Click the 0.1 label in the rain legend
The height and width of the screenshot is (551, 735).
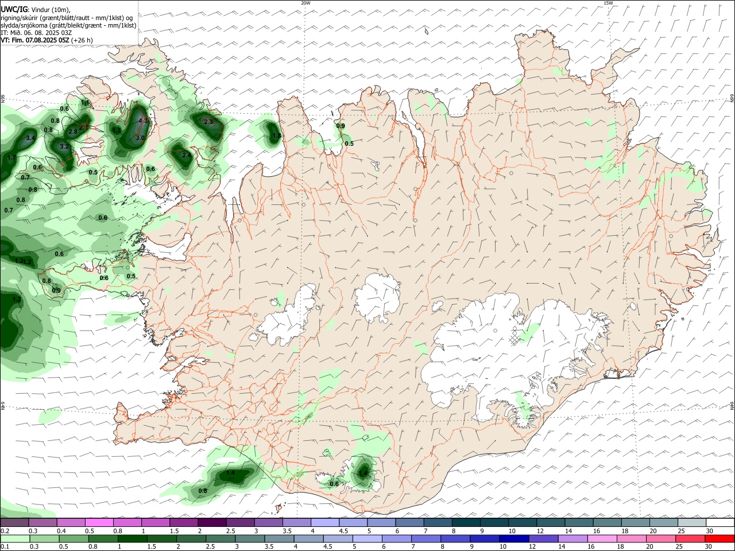[x=5, y=546]
